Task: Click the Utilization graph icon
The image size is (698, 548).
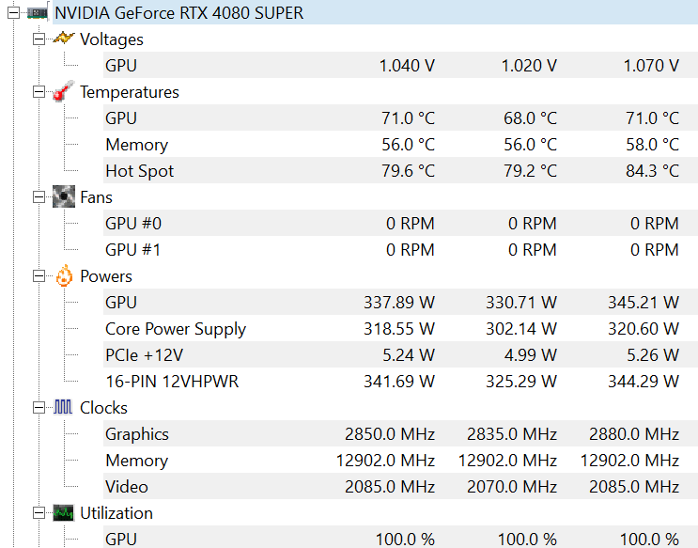Action: pos(63,513)
